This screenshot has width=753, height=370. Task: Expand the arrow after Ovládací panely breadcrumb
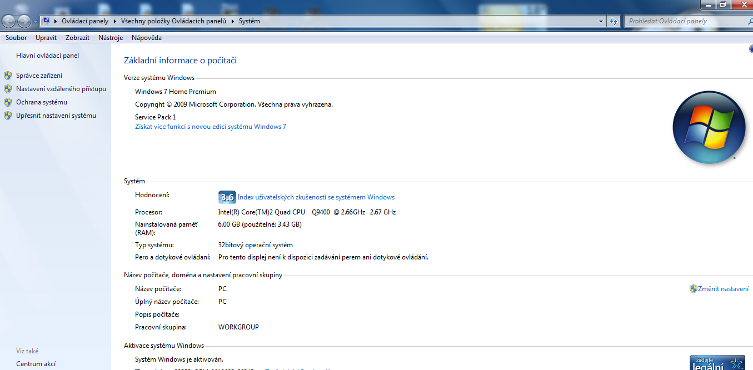(x=114, y=21)
